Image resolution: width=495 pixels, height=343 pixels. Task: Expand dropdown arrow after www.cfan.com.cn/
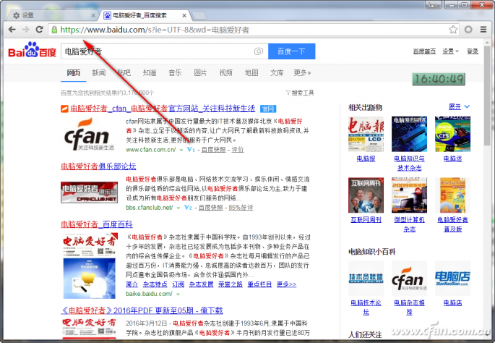[x=181, y=150]
